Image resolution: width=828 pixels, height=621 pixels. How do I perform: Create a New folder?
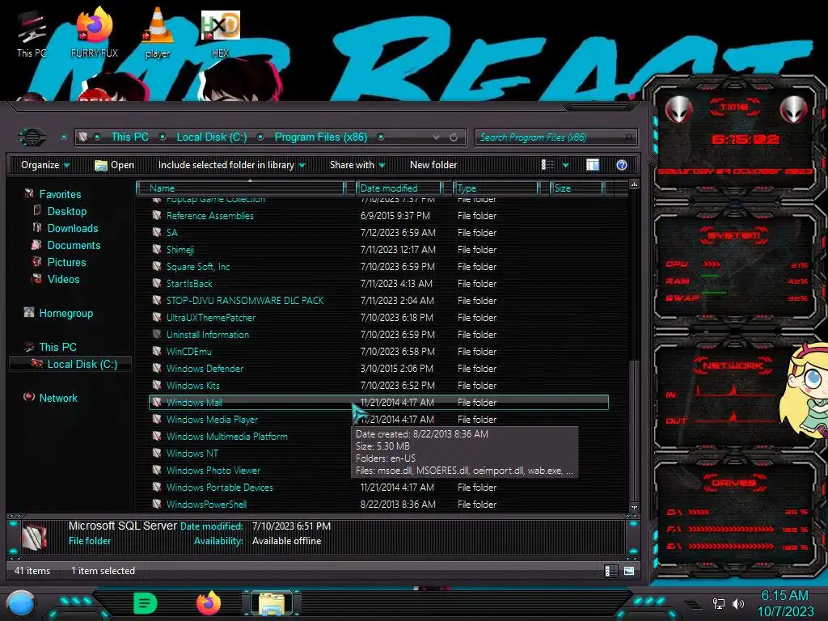coord(433,165)
